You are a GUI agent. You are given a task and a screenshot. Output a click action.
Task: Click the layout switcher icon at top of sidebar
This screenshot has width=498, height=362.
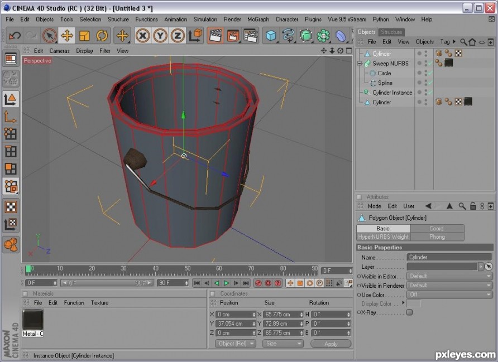[11, 59]
